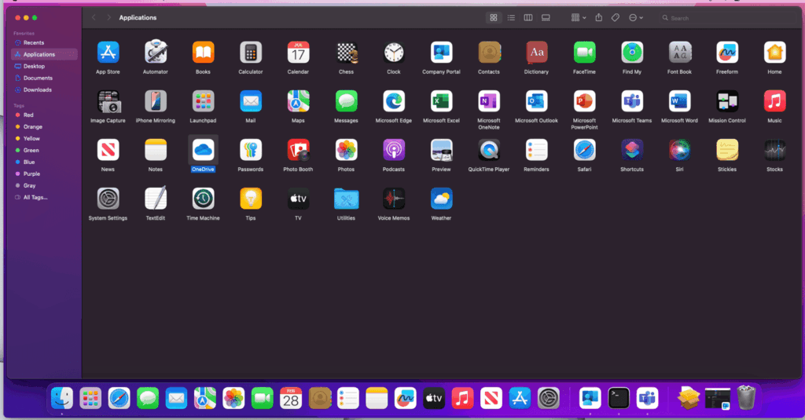The width and height of the screenshot is (805, 420).
Task: Select Downloads in the Finder sidebar
Action: click(37, 89)
